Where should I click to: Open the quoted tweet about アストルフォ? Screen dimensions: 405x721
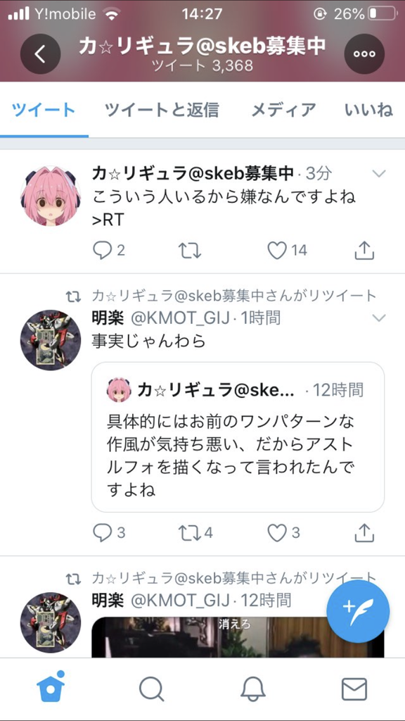[x=238, y=437]
